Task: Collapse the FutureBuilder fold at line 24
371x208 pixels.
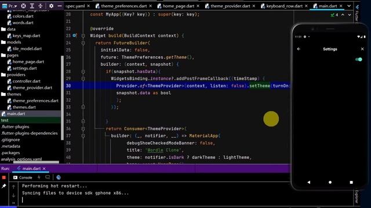Action: tap(83, 43)
